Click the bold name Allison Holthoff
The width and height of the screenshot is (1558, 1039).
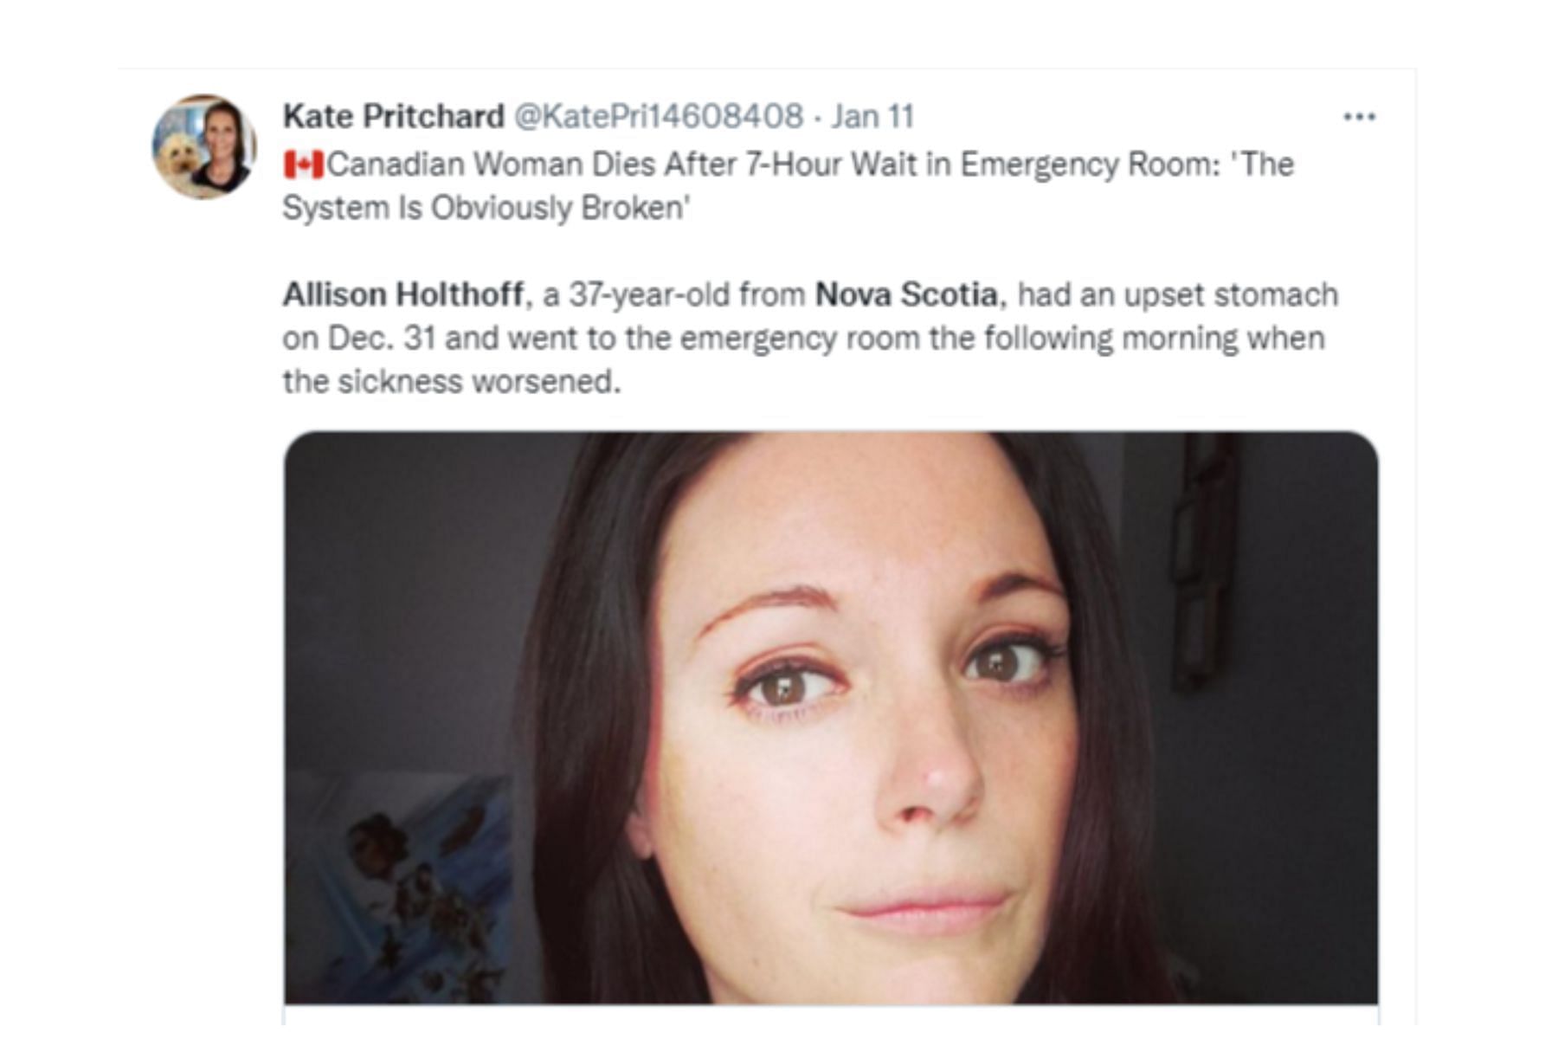tap(403, 294)
